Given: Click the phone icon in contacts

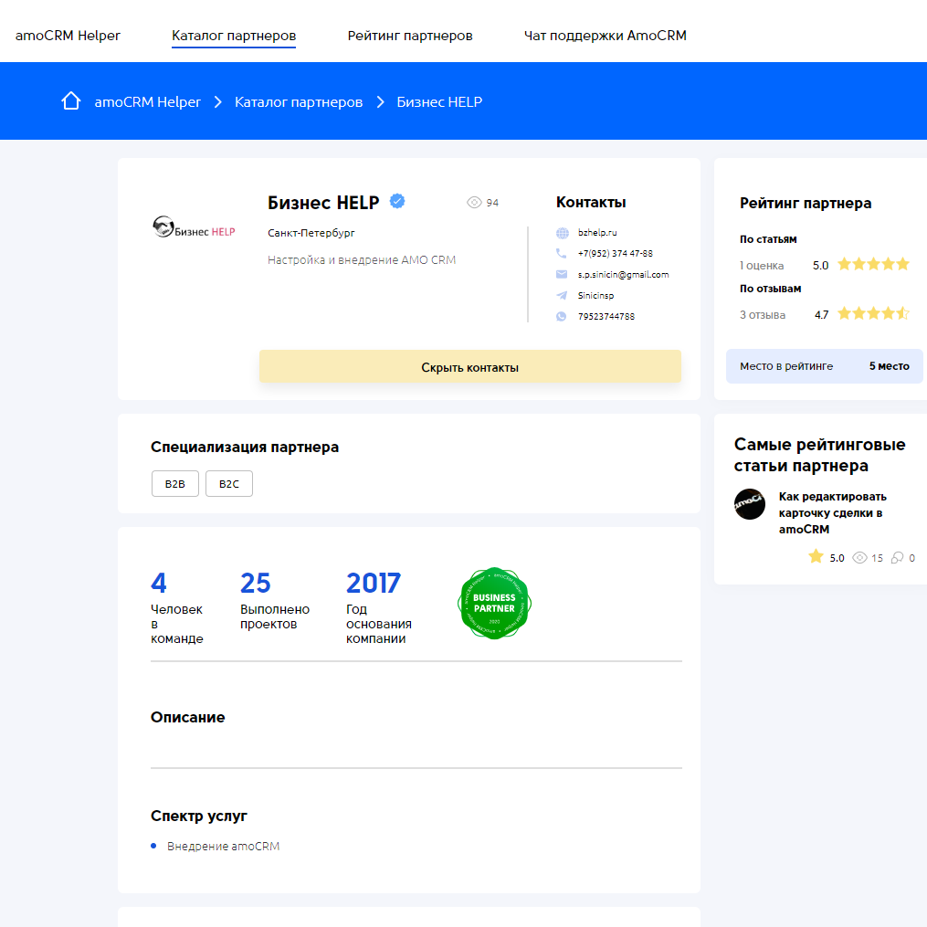Looking at the screenshot, I should 561,254.
